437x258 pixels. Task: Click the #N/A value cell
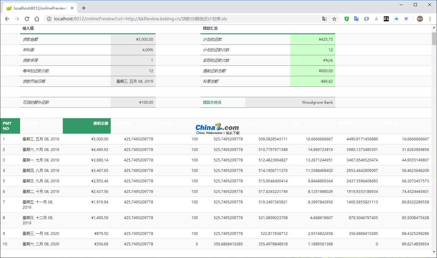point(313,60)
